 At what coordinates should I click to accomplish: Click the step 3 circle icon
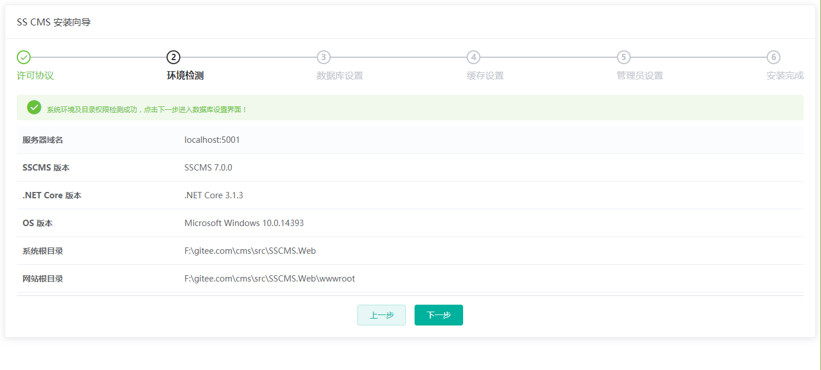coord(324,57)
